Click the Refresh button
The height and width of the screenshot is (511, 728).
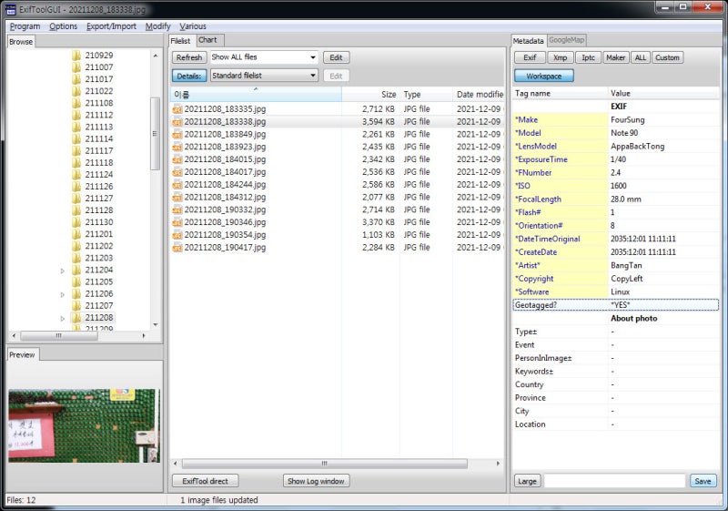[x=189, y=57]
